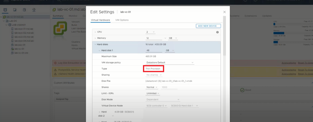Open the Hosts and Clusters inventory view
The image size is (313, 122).
(5, 10)
